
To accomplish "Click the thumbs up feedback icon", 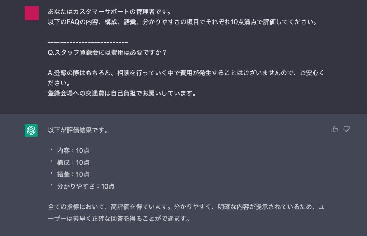I will (x=334, y=129).
